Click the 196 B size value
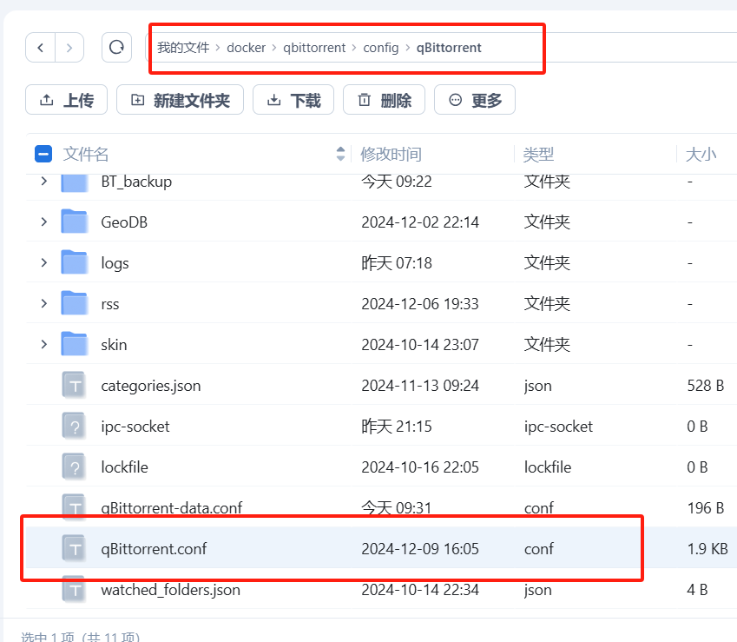This screenshot has height=642, width=737. click(x=706, y=508)
